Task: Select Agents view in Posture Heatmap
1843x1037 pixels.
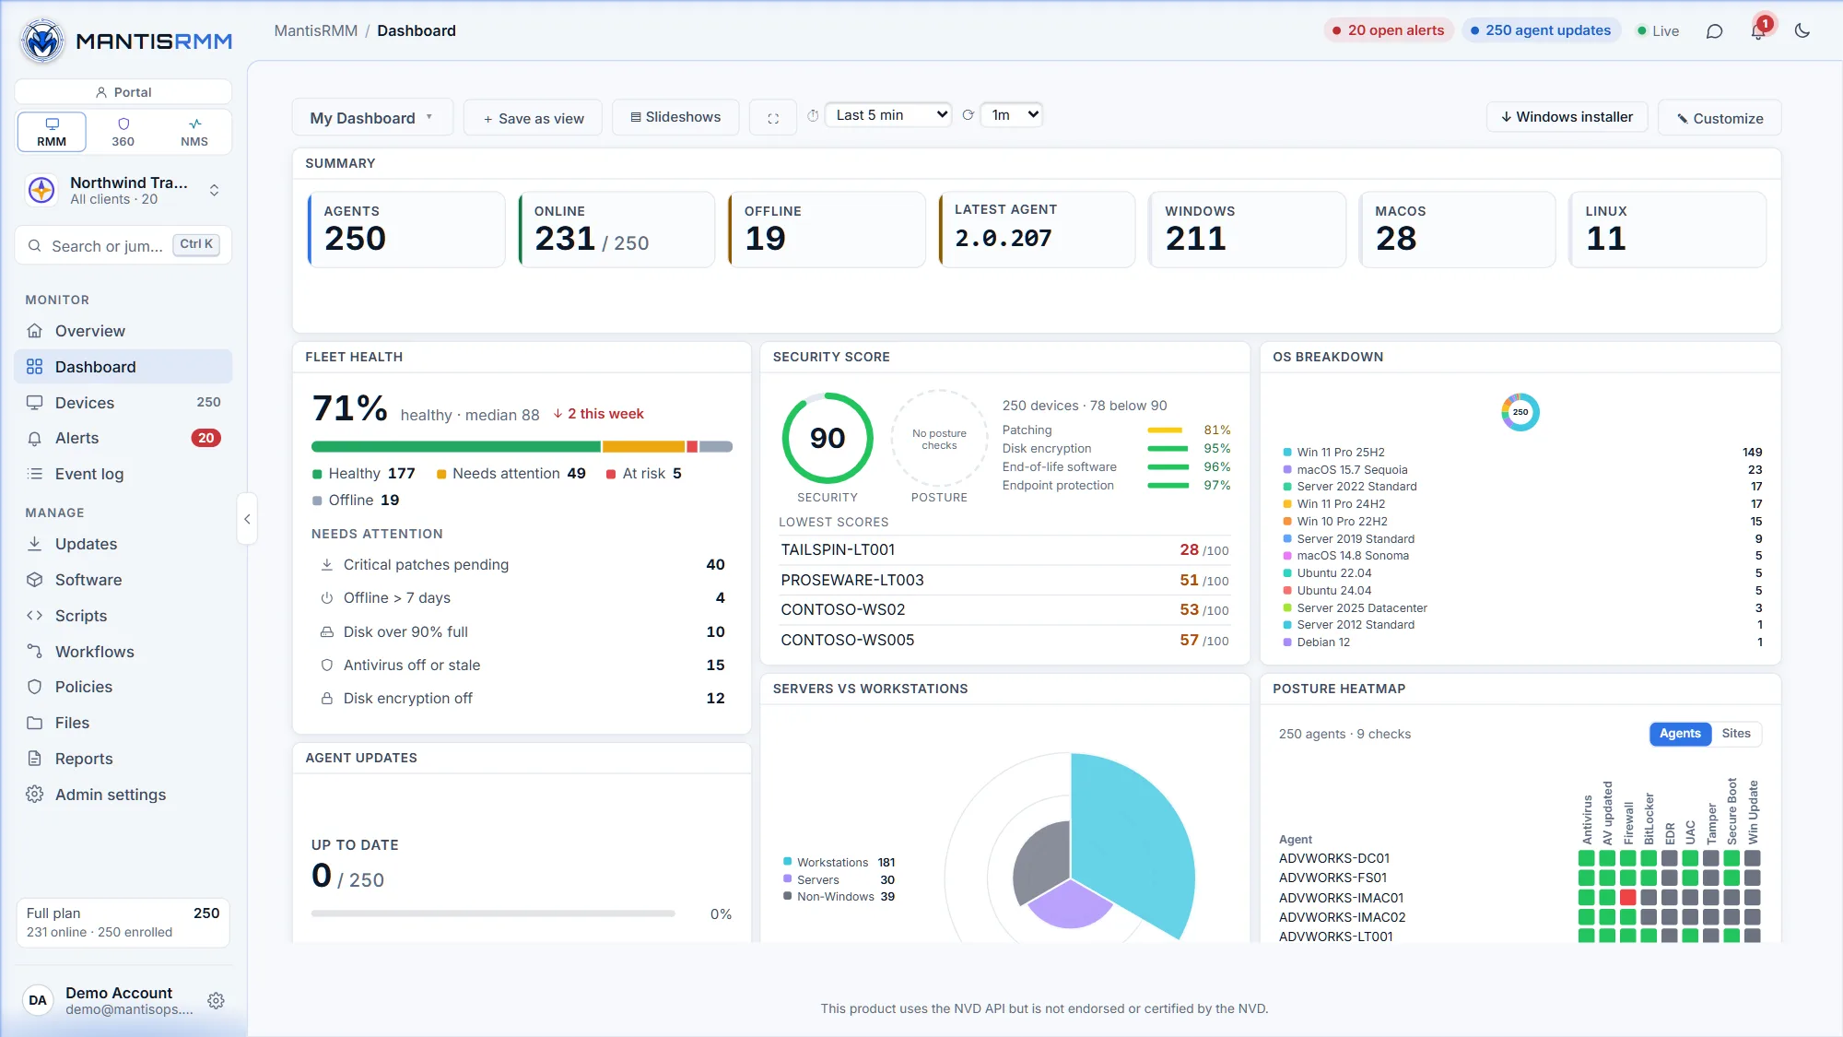Action: [x=1680, y=734]
